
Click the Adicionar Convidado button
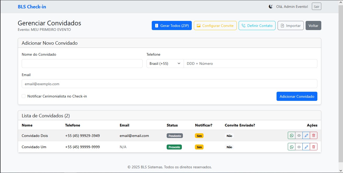[297, 96]
